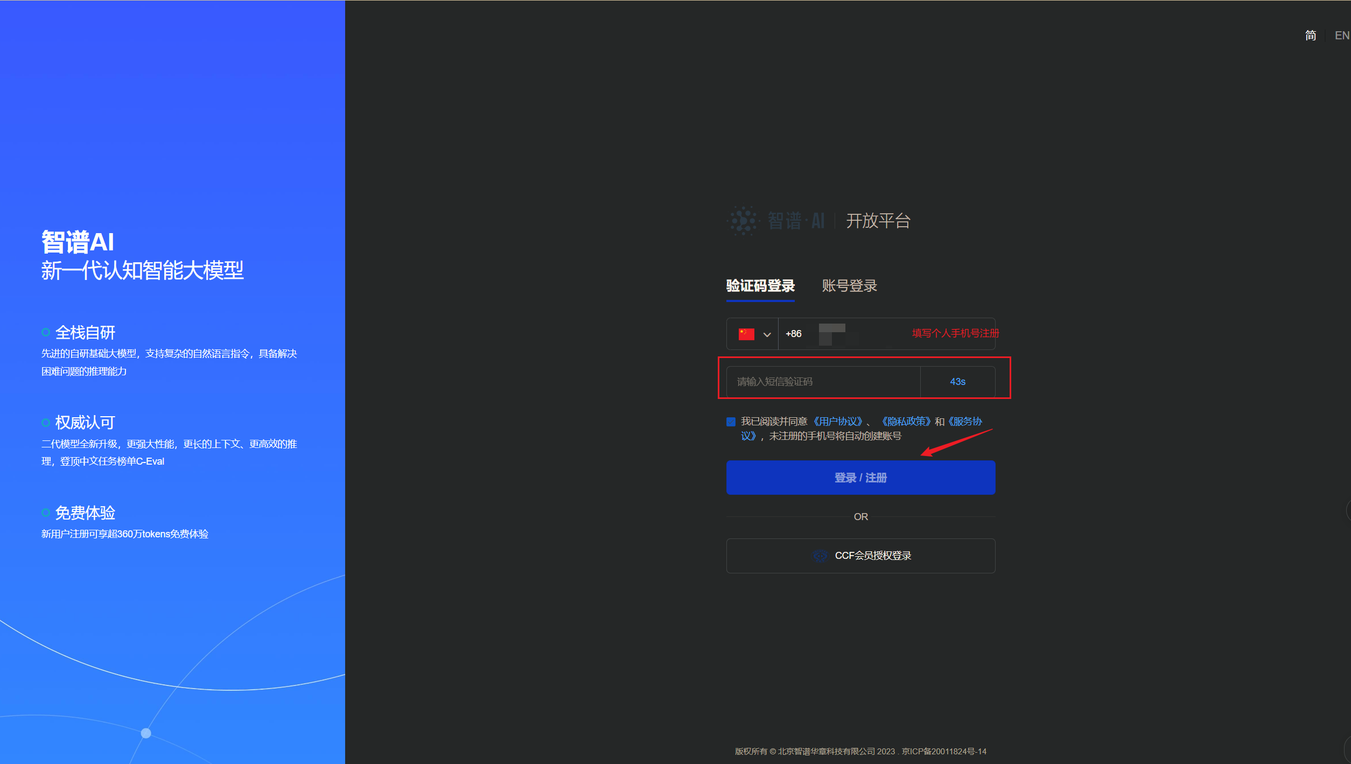Open the 《用户协议》 link
1351x764 pixels.
coord(837,422)
